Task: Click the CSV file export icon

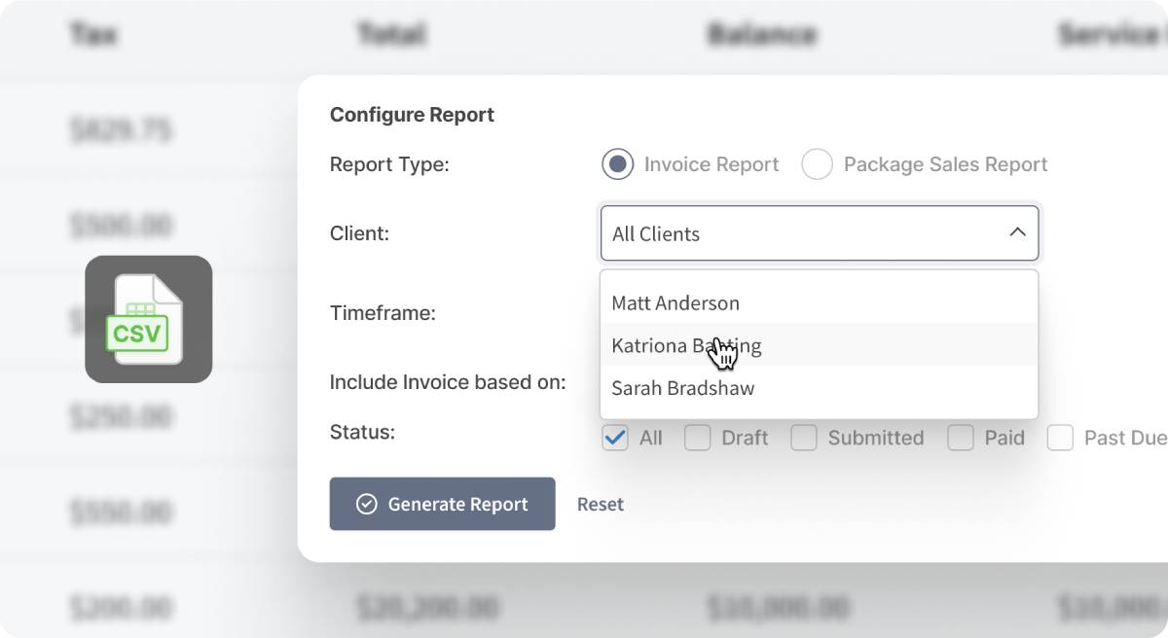Action: pyautogui.click(x=148, y=319)
